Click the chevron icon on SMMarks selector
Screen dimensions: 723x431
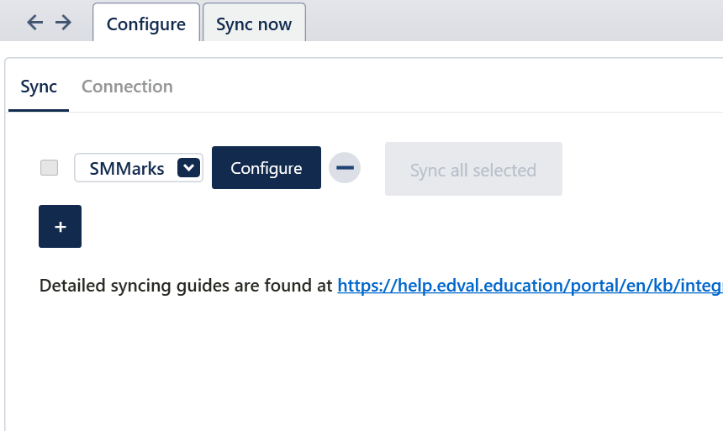[x=188, y=168]
